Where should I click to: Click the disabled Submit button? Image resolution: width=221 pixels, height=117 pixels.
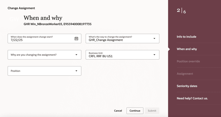(152, 111)
